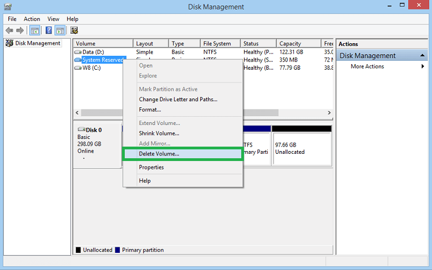Expand the More Actions submenu arrow
Image resolution: width=432 pixels, height=270 pixels.
(x=423, y=66)
